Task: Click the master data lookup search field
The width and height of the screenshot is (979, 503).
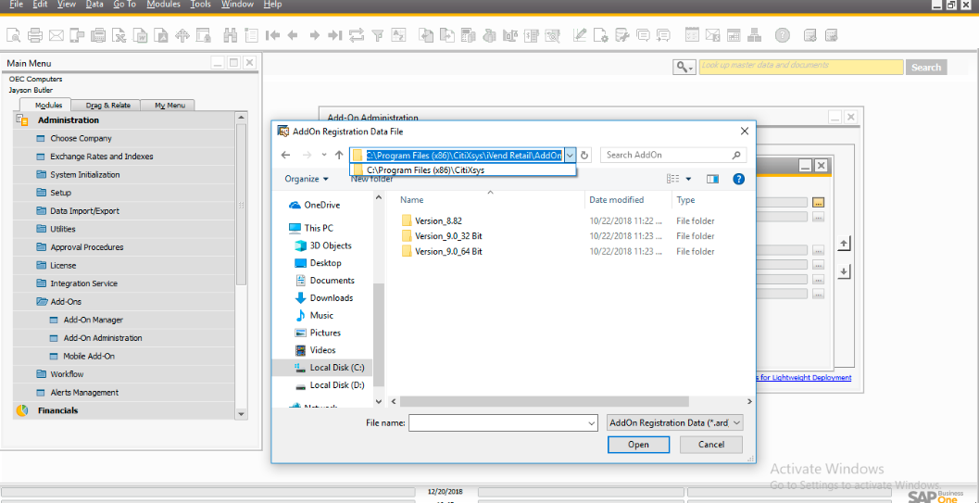Action: [801, 68]
